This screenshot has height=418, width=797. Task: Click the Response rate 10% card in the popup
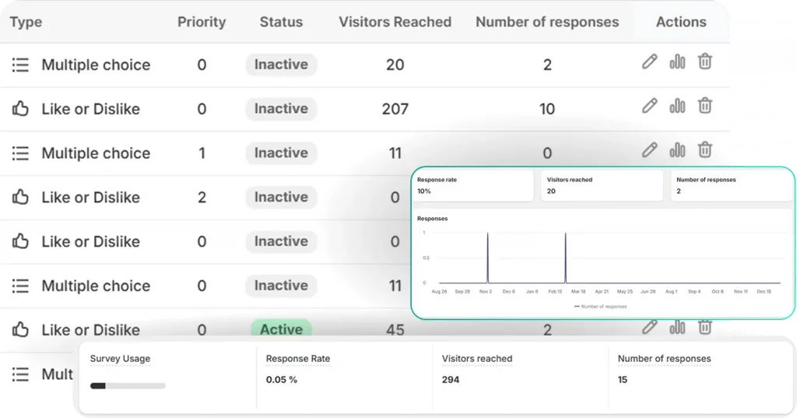point(473,185)
